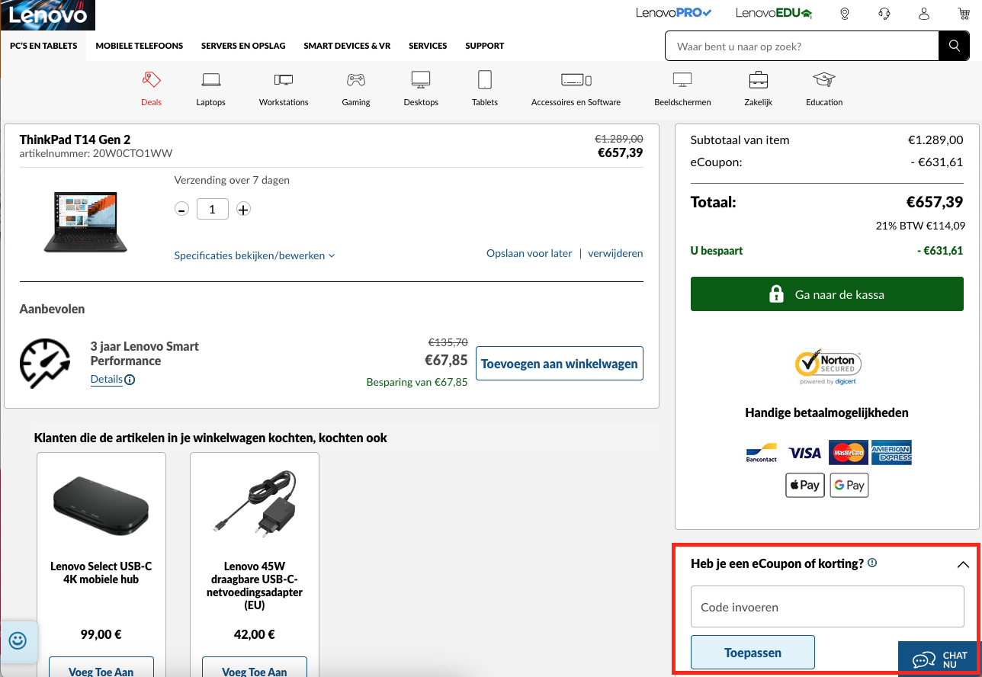
Task: Click the Workstations category icon
Action: pyautogui.click(x=284, y=79)
